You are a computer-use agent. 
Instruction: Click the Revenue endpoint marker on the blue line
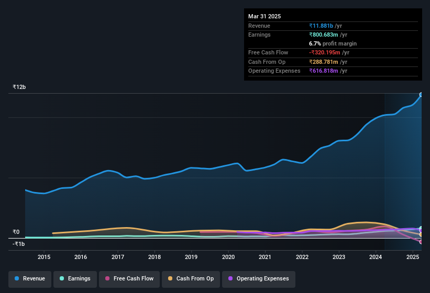pyautogui.click(x=421, y=95)
